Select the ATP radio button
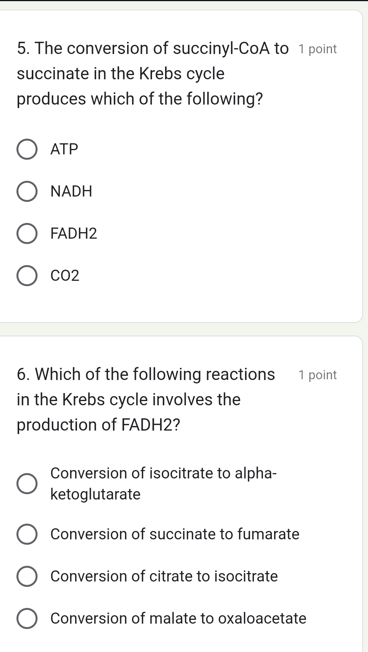368x652 pixels. [x=27, y=149]
